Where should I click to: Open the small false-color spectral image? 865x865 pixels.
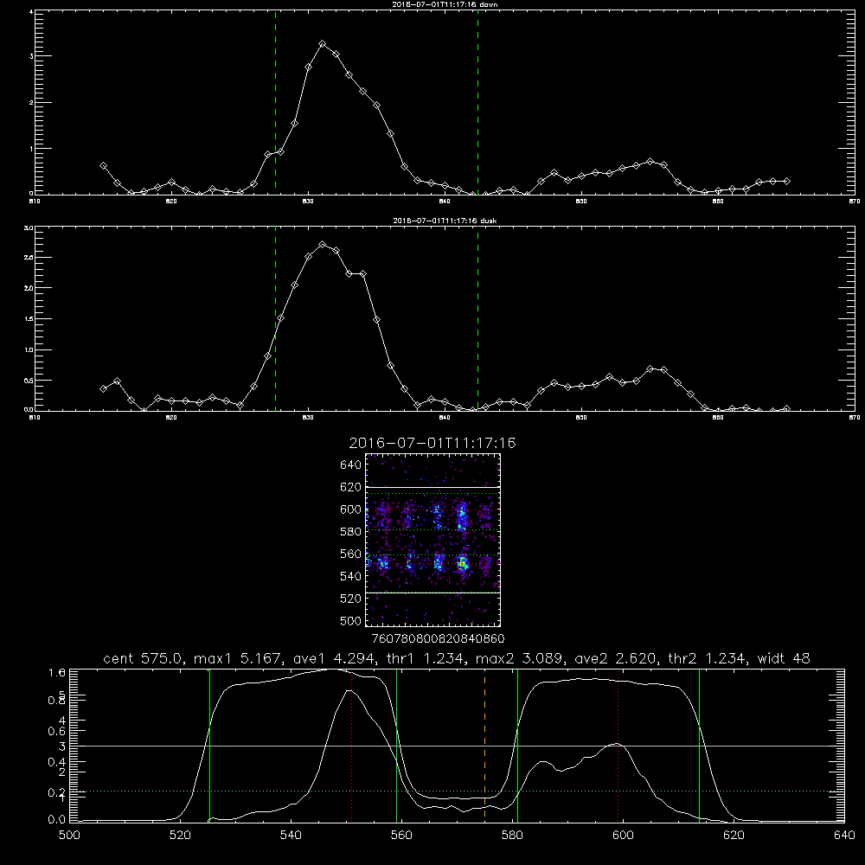(433, 540)
